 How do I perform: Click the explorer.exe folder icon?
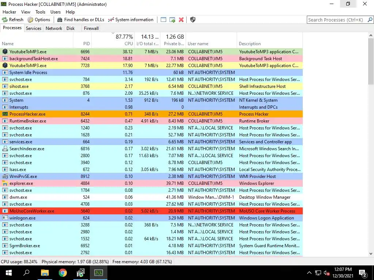(5, 183)
